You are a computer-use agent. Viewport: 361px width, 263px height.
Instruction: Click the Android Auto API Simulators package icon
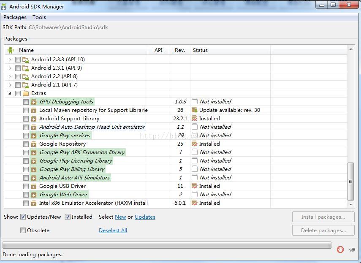(34, 178)
